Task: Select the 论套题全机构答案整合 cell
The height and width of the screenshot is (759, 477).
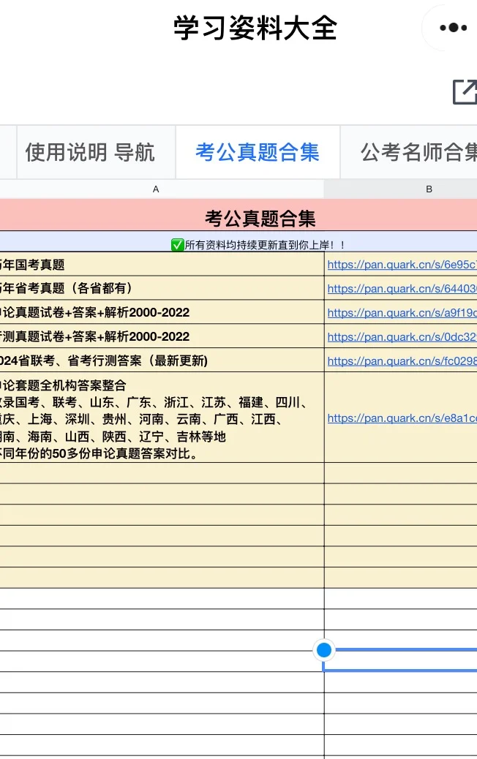Action: point(162,418)
